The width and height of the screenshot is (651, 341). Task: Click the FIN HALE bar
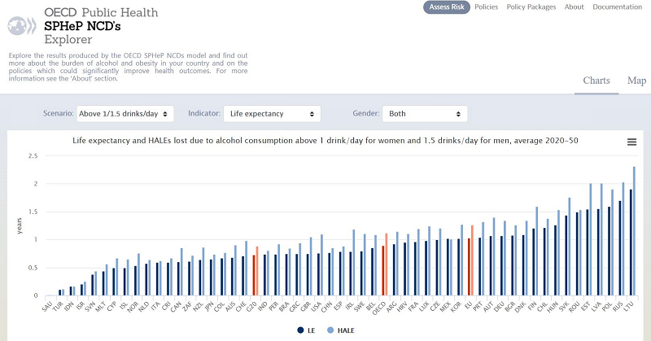tap(537, 251)
